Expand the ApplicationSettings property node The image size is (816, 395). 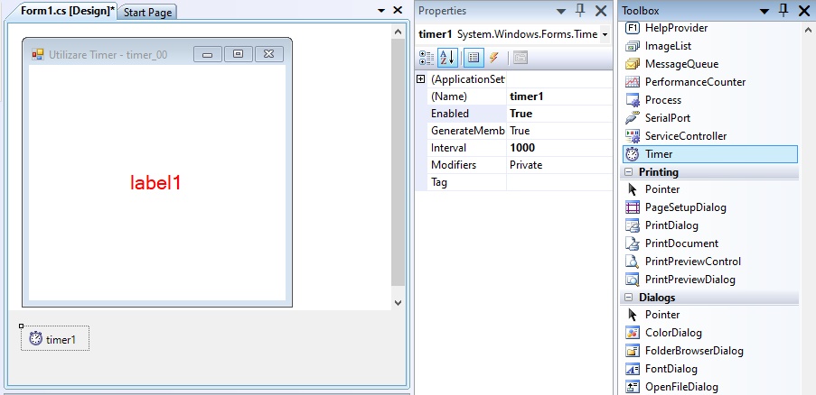420,79
